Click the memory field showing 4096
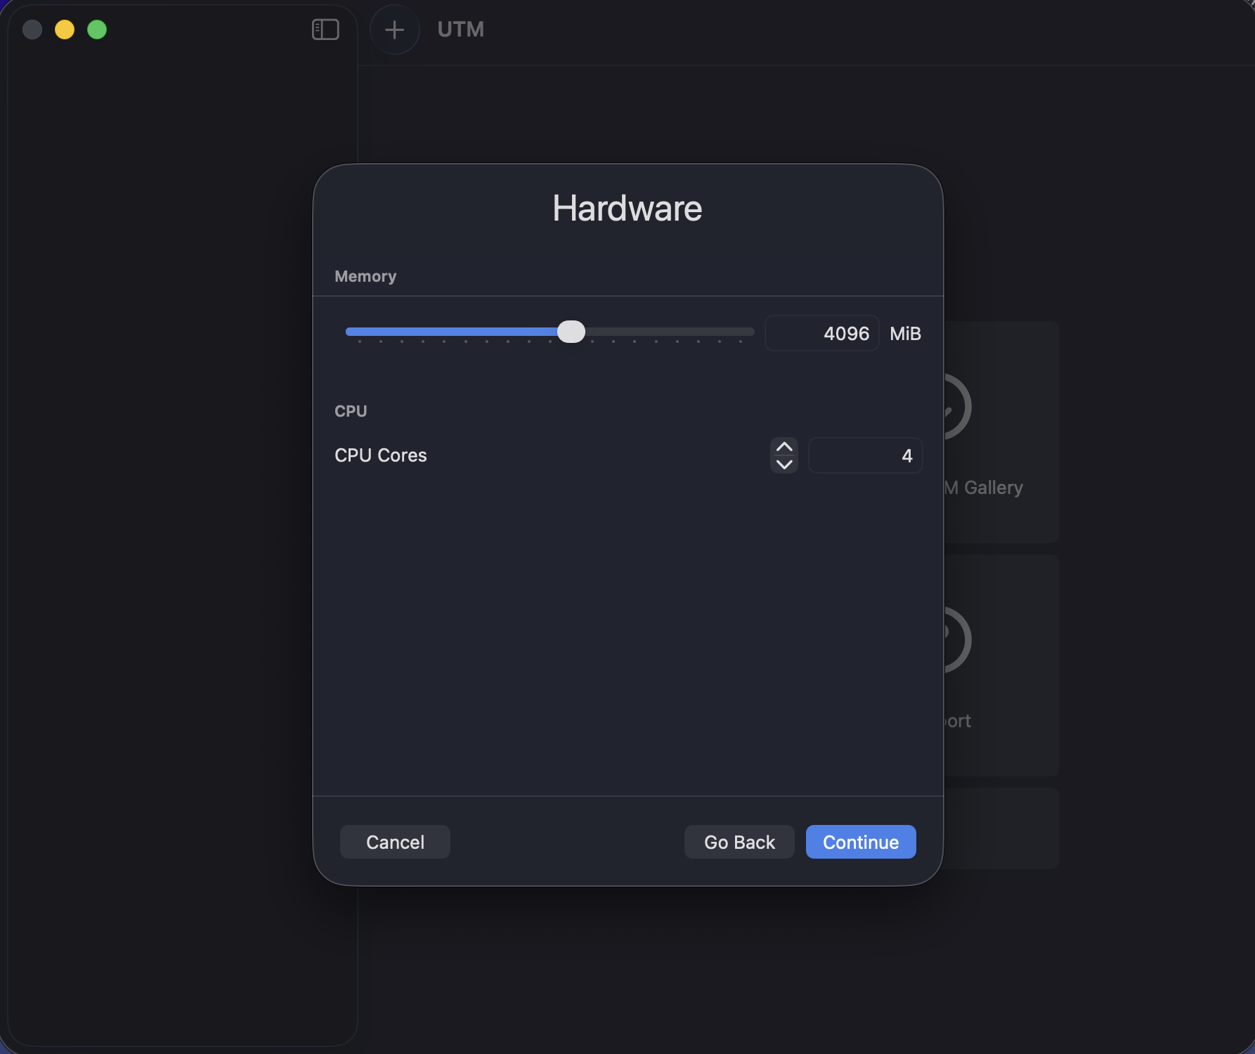Screen dimensions: 1255x1054 (x=821, y=334)
